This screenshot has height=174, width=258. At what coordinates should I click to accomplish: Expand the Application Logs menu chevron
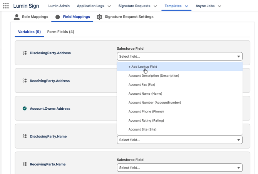109,6
